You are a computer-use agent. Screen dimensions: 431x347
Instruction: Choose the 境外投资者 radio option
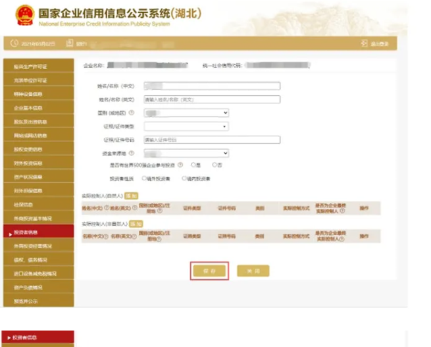tap(144, 178)
